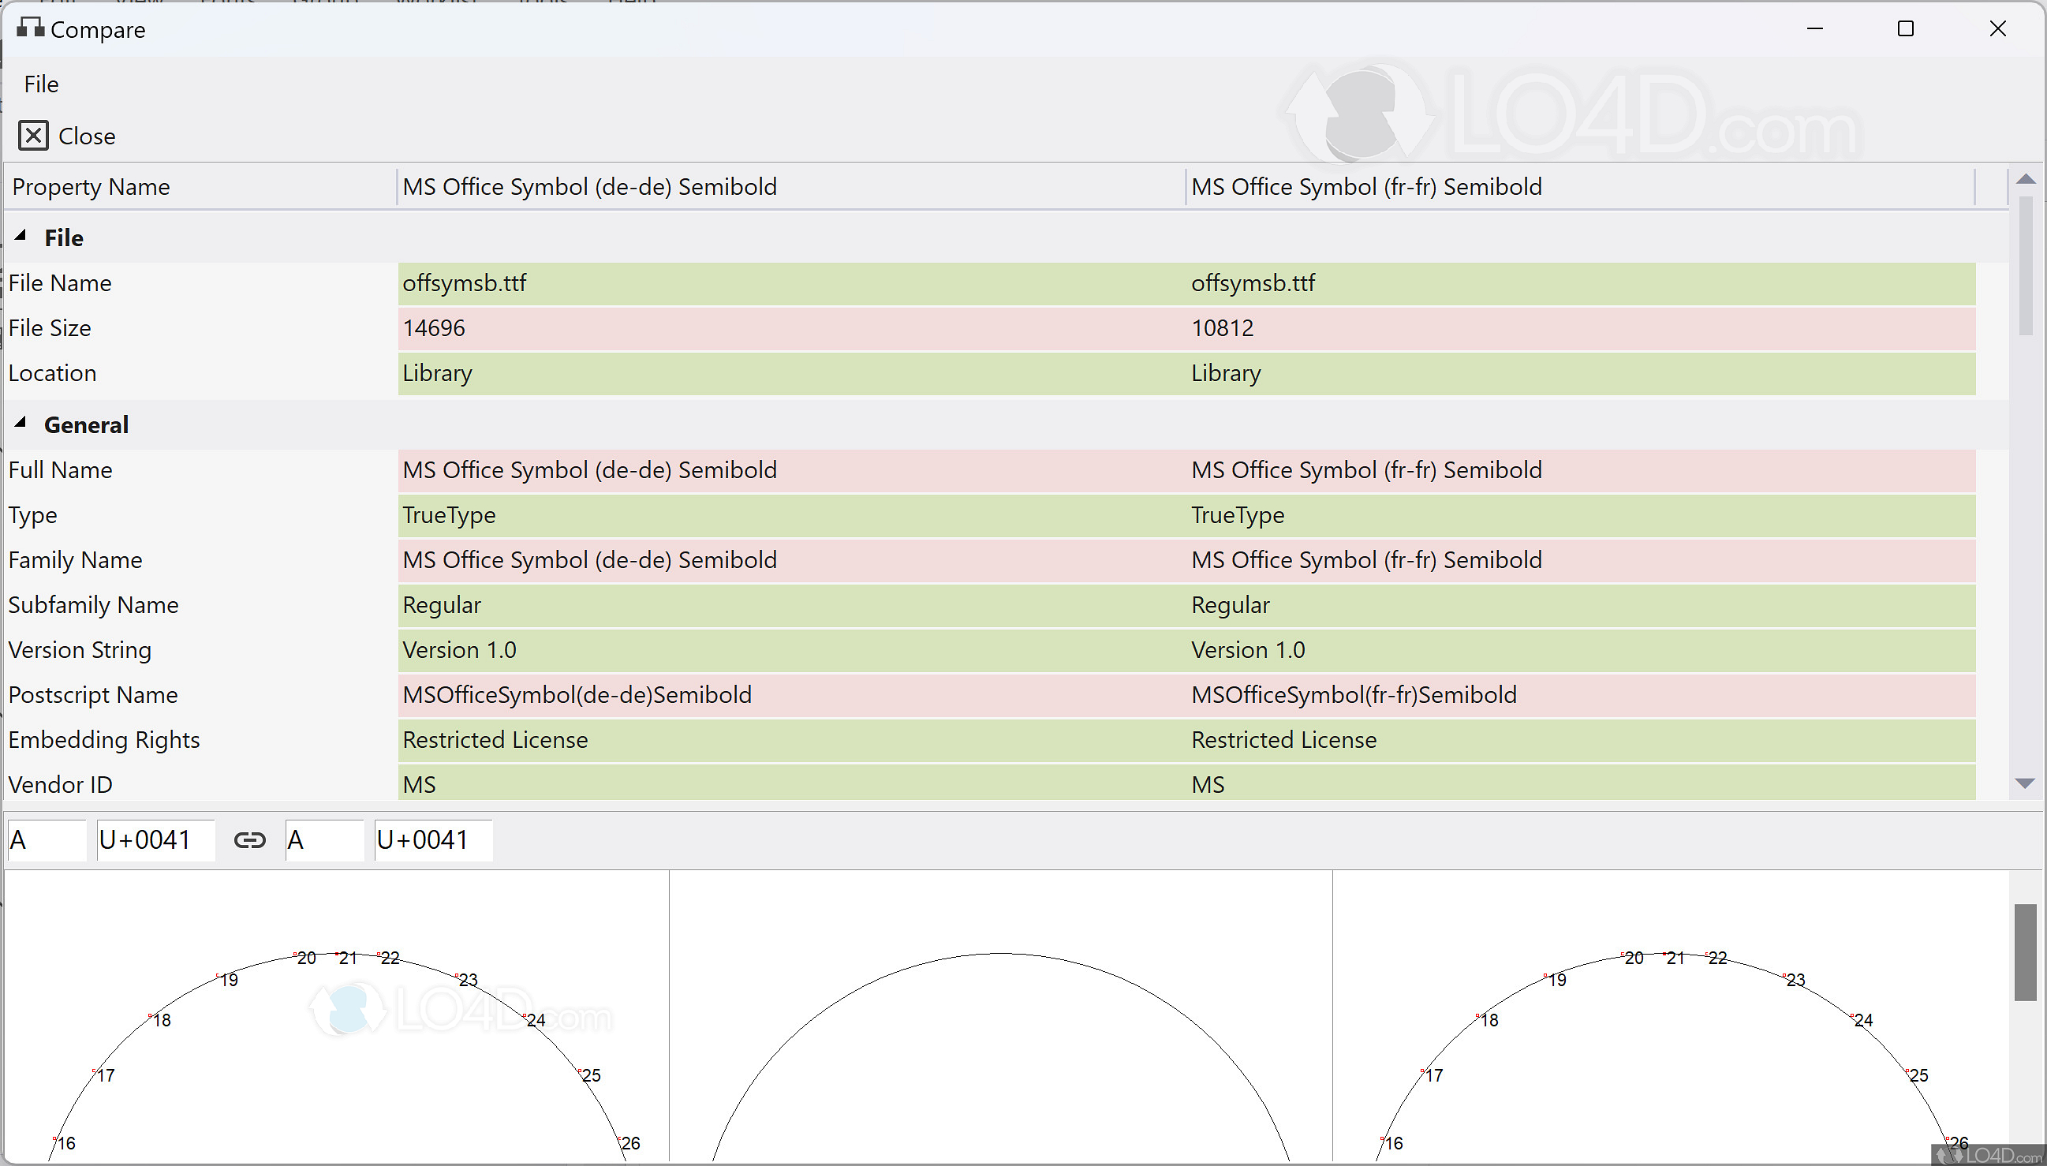Click the Compare icon in the title bar
This screenshot has height=1166, width=2047.
tap(30, 29)
